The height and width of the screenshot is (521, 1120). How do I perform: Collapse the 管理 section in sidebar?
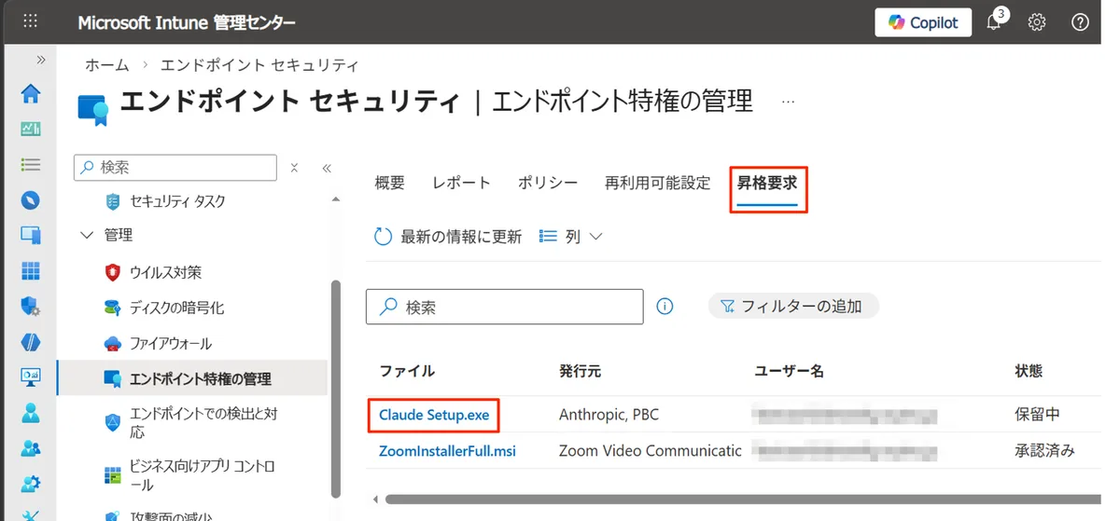coord(88,235)
